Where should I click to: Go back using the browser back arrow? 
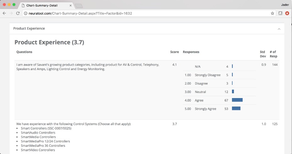click(4, 13)
